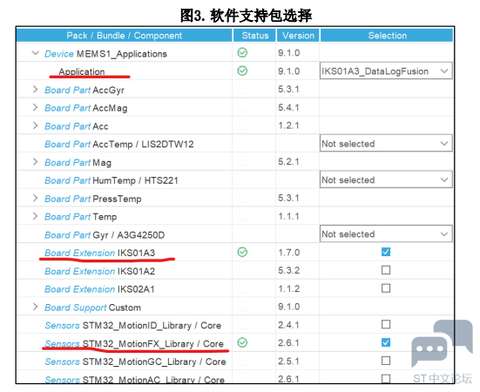Image resolution: width=480 pixels, height=392 pixels.
Task: Open the Application selection dropdown IKS01A3_DataLogFusion
Action: click(386, 71)
